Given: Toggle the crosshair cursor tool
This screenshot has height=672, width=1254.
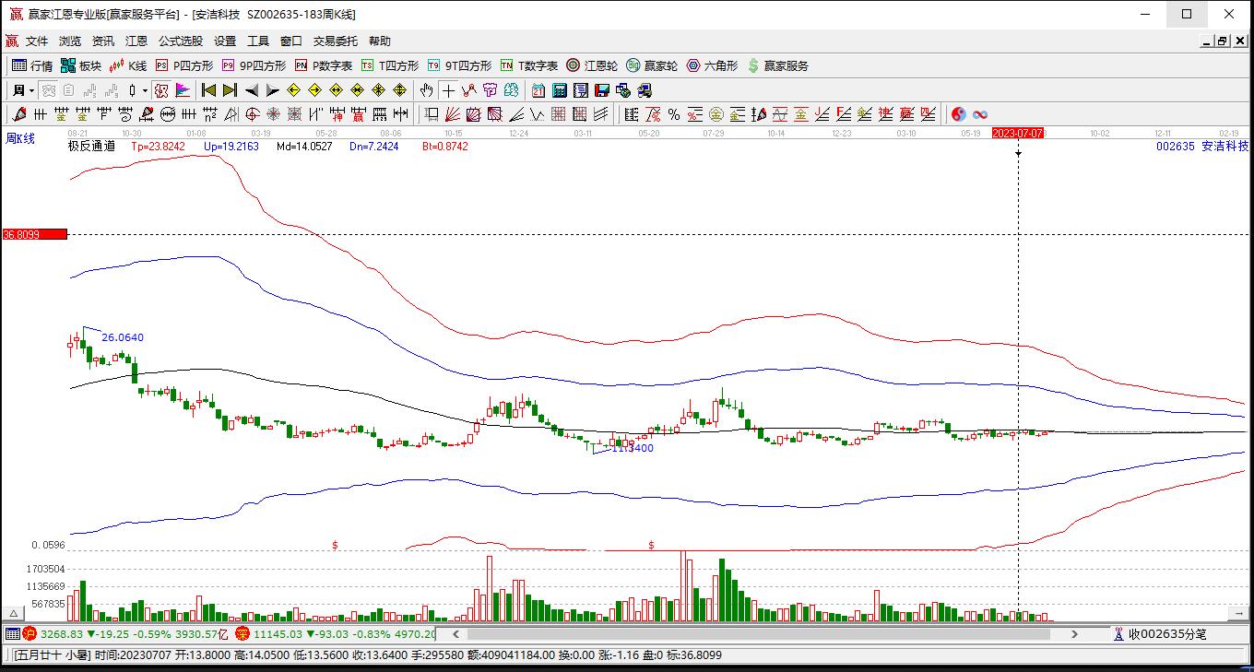Looking at the screenshot, I should pos(448,90).
